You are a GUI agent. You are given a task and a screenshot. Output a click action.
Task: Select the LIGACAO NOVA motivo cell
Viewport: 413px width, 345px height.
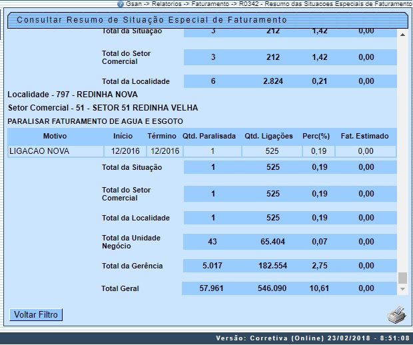tap(55, 151)
